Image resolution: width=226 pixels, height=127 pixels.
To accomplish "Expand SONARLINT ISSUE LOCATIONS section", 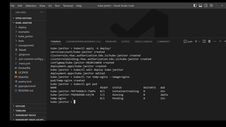I will pos(29,120).
